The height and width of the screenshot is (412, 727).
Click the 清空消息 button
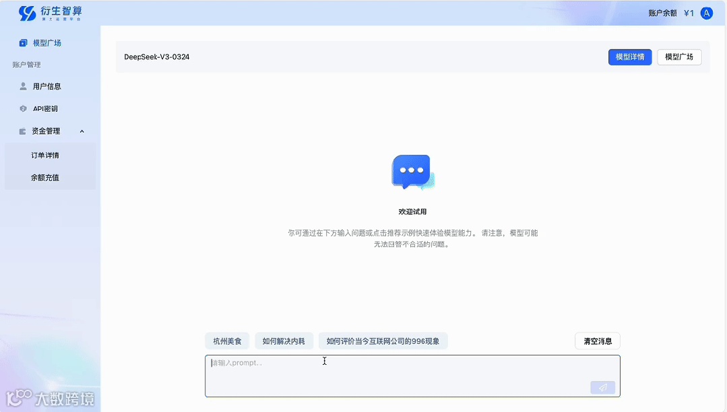click(x=598, y=341)
